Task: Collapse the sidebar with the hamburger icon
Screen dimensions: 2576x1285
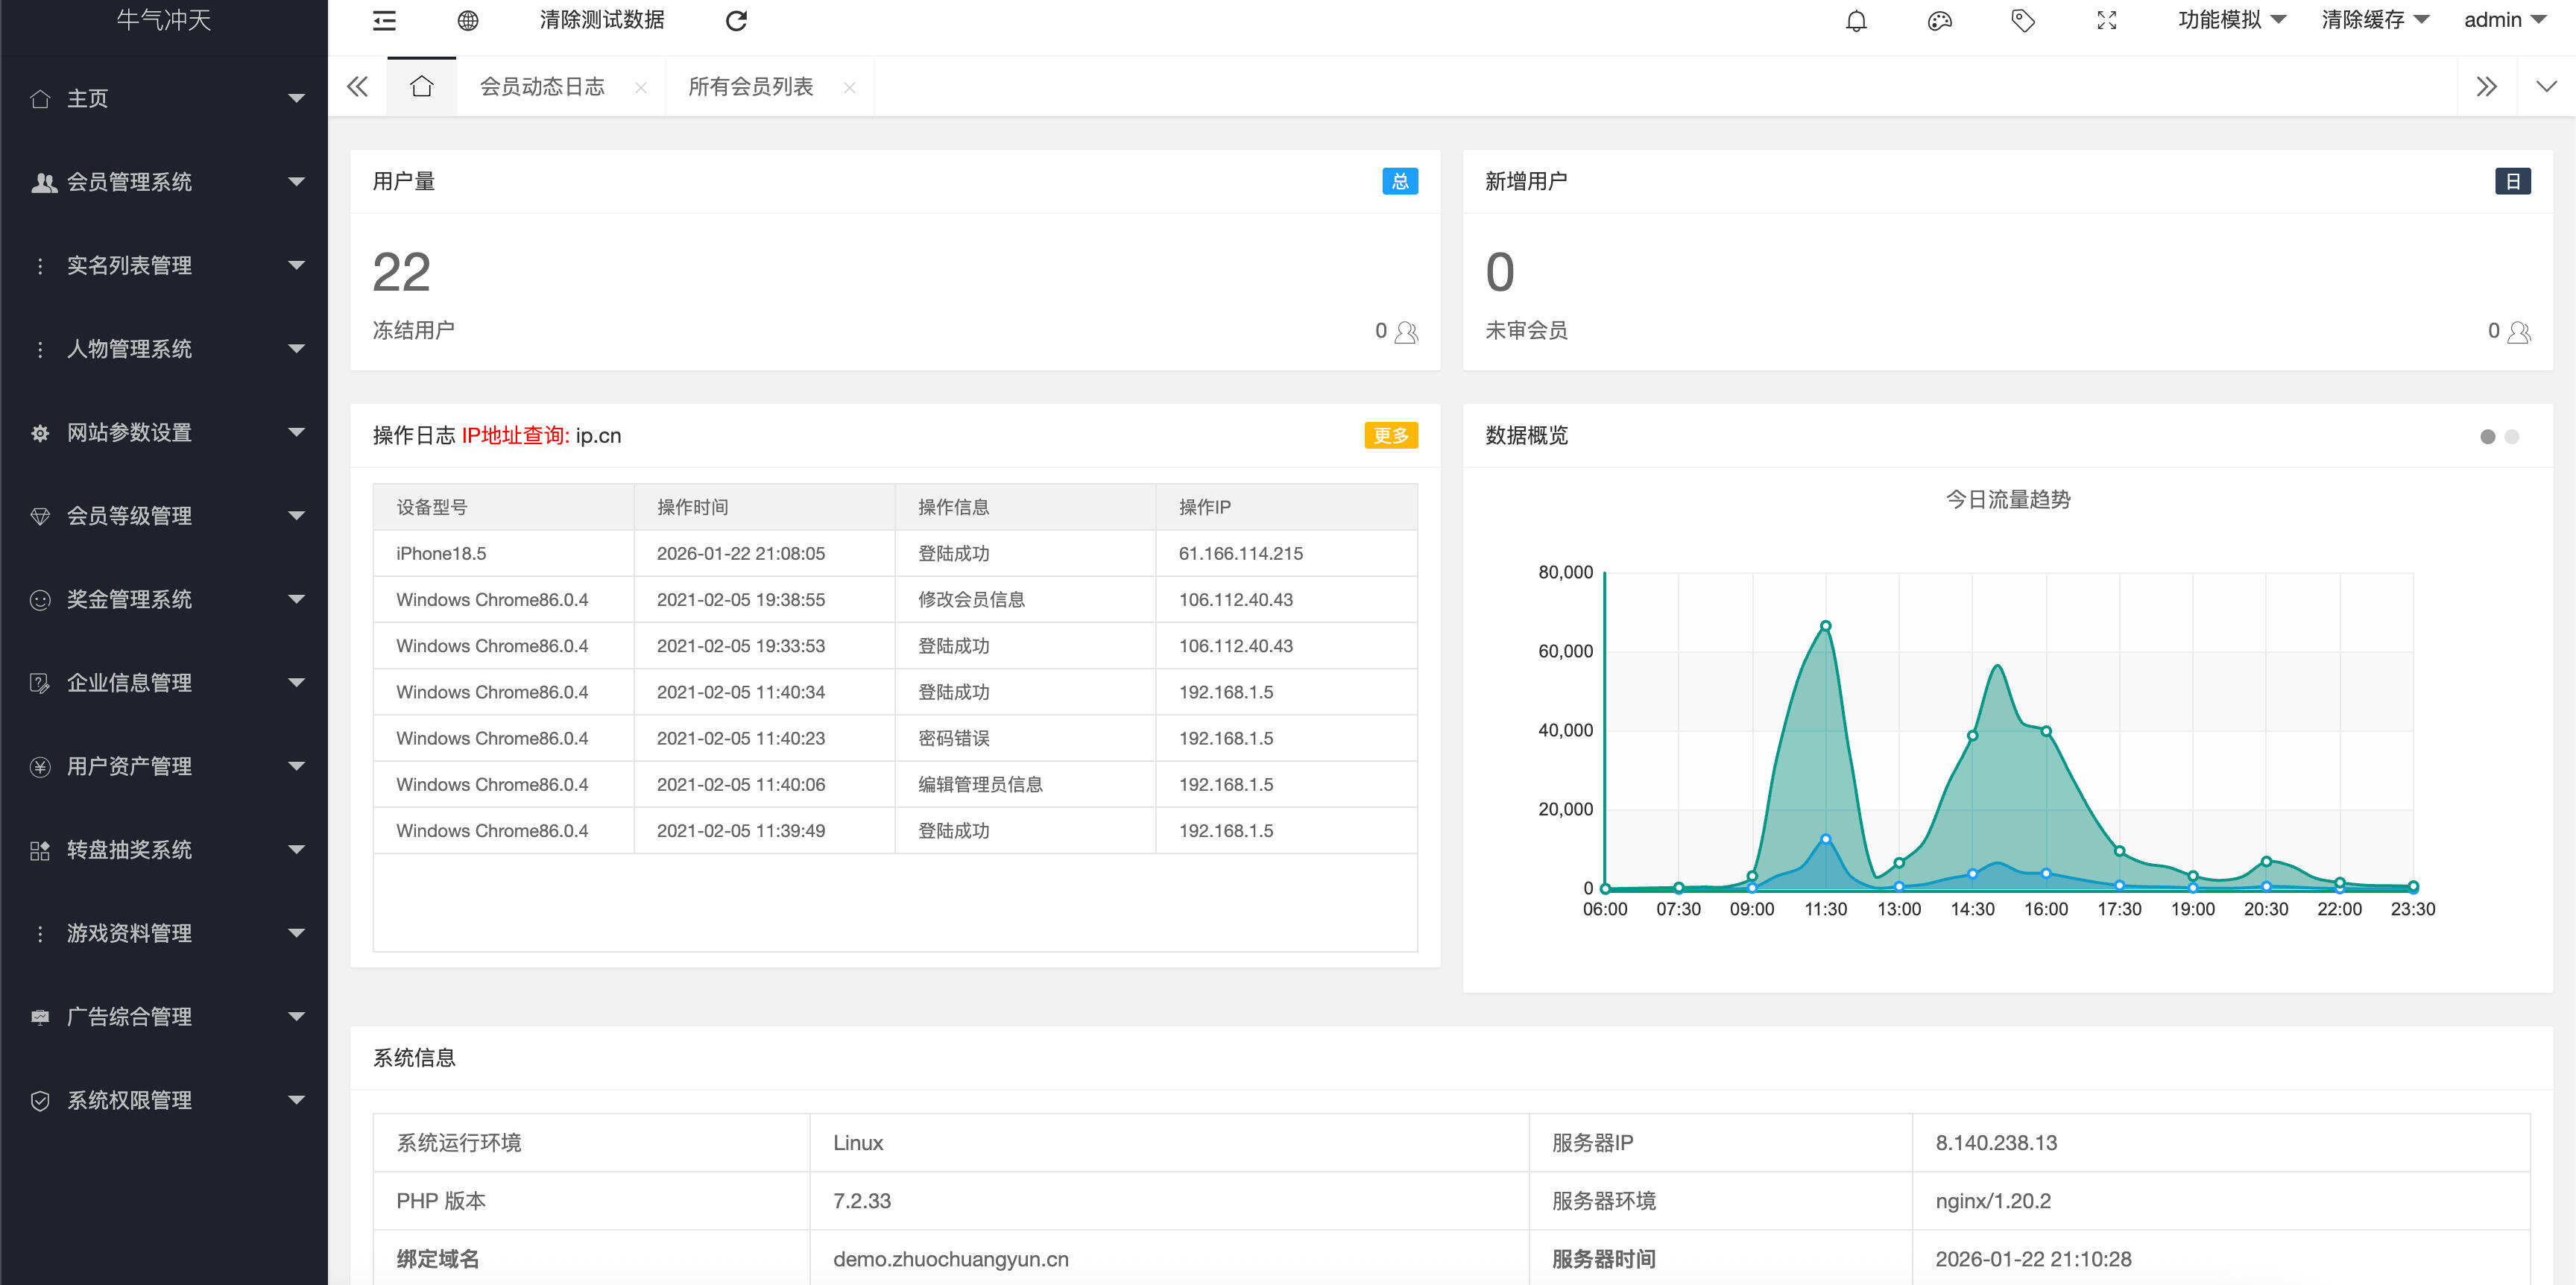Action: coord(384,20)
